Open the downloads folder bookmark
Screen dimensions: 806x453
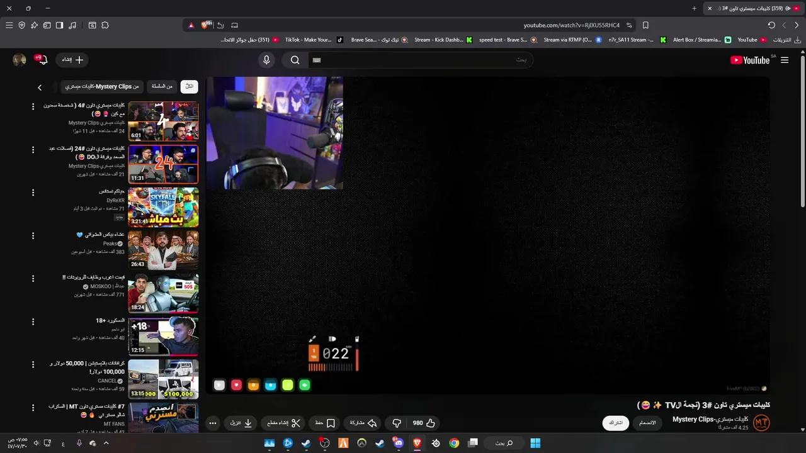(787, 40)
